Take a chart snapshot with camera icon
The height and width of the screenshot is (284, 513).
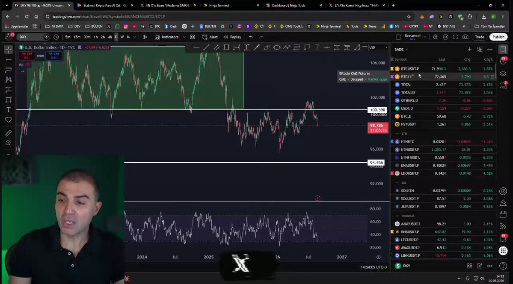[x=465, y=37]
